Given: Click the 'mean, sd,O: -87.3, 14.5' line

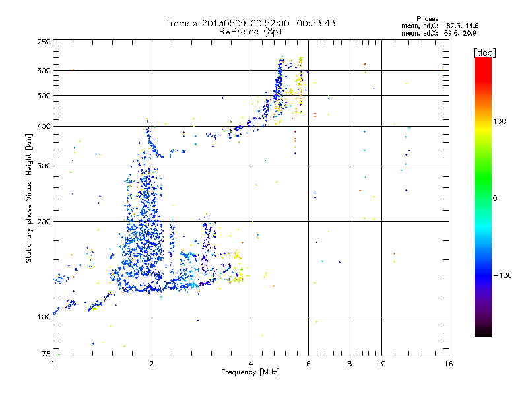Looking at the screenshot, I should (440, 26).
